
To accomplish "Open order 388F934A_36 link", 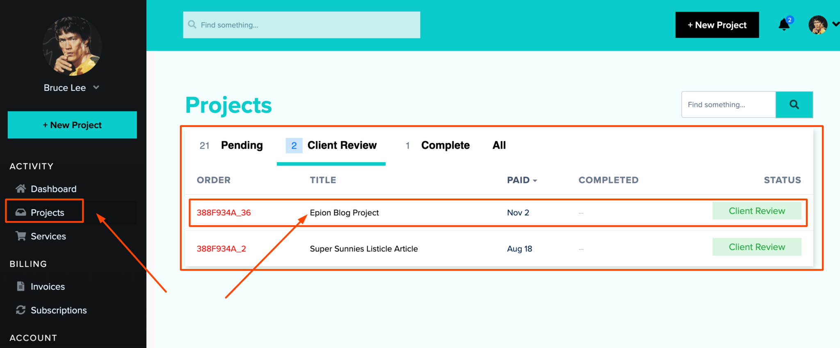I will [224, 212].
